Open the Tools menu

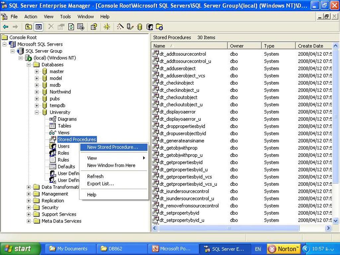coord(65,17)
